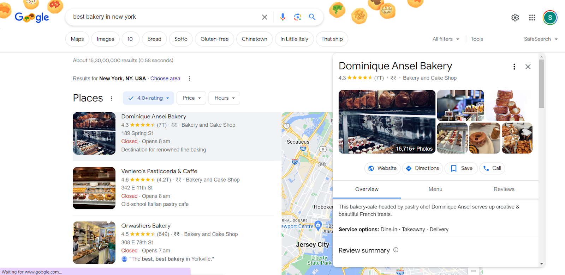Switch to the Overview tab
The width and height of the screenshot is (565, 275).
point(367,189)
